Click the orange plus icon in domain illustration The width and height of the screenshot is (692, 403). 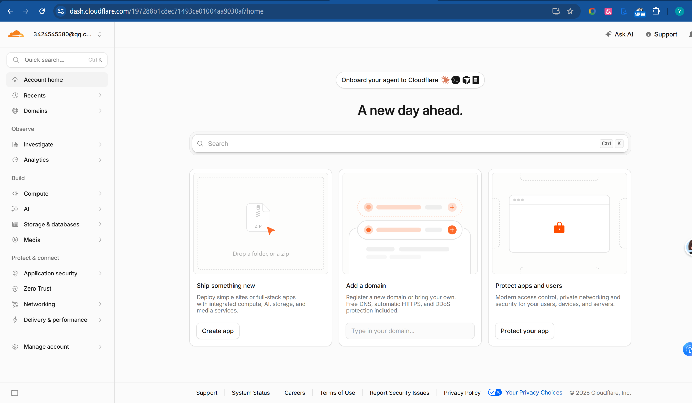point(452,230)
